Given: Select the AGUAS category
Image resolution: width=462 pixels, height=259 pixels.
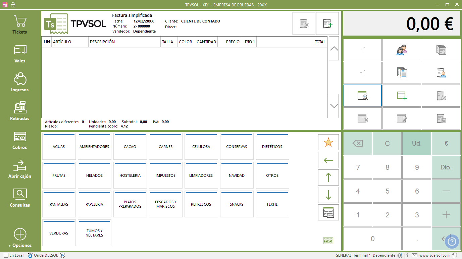Looking at the screenshot, I should (59, 147).
